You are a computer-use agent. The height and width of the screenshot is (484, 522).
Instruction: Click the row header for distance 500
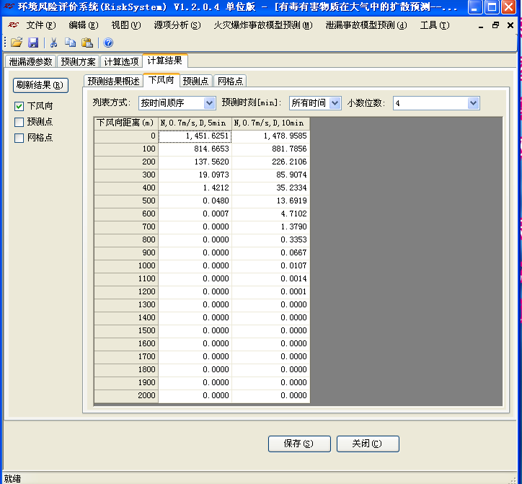126,201
